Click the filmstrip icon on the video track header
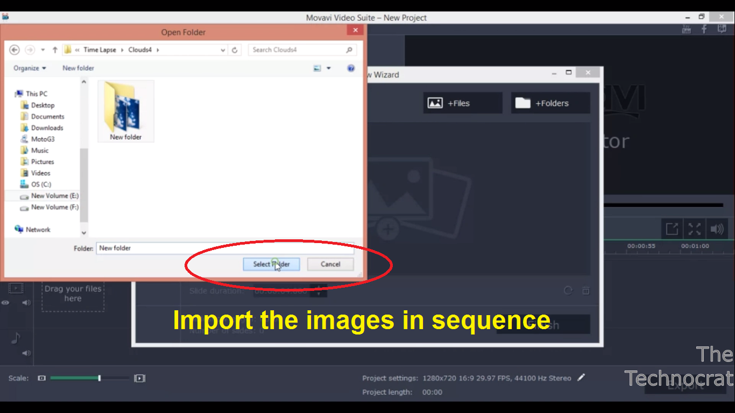Image resolution: width=735 pixels, height=413 pixels. (16, 289)
